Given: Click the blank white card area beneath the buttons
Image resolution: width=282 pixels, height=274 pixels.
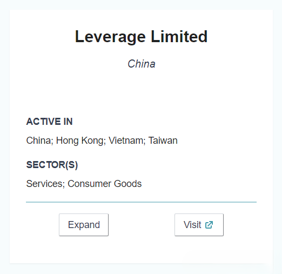Looking at the screenshot, I should click(x=142, y=250).
